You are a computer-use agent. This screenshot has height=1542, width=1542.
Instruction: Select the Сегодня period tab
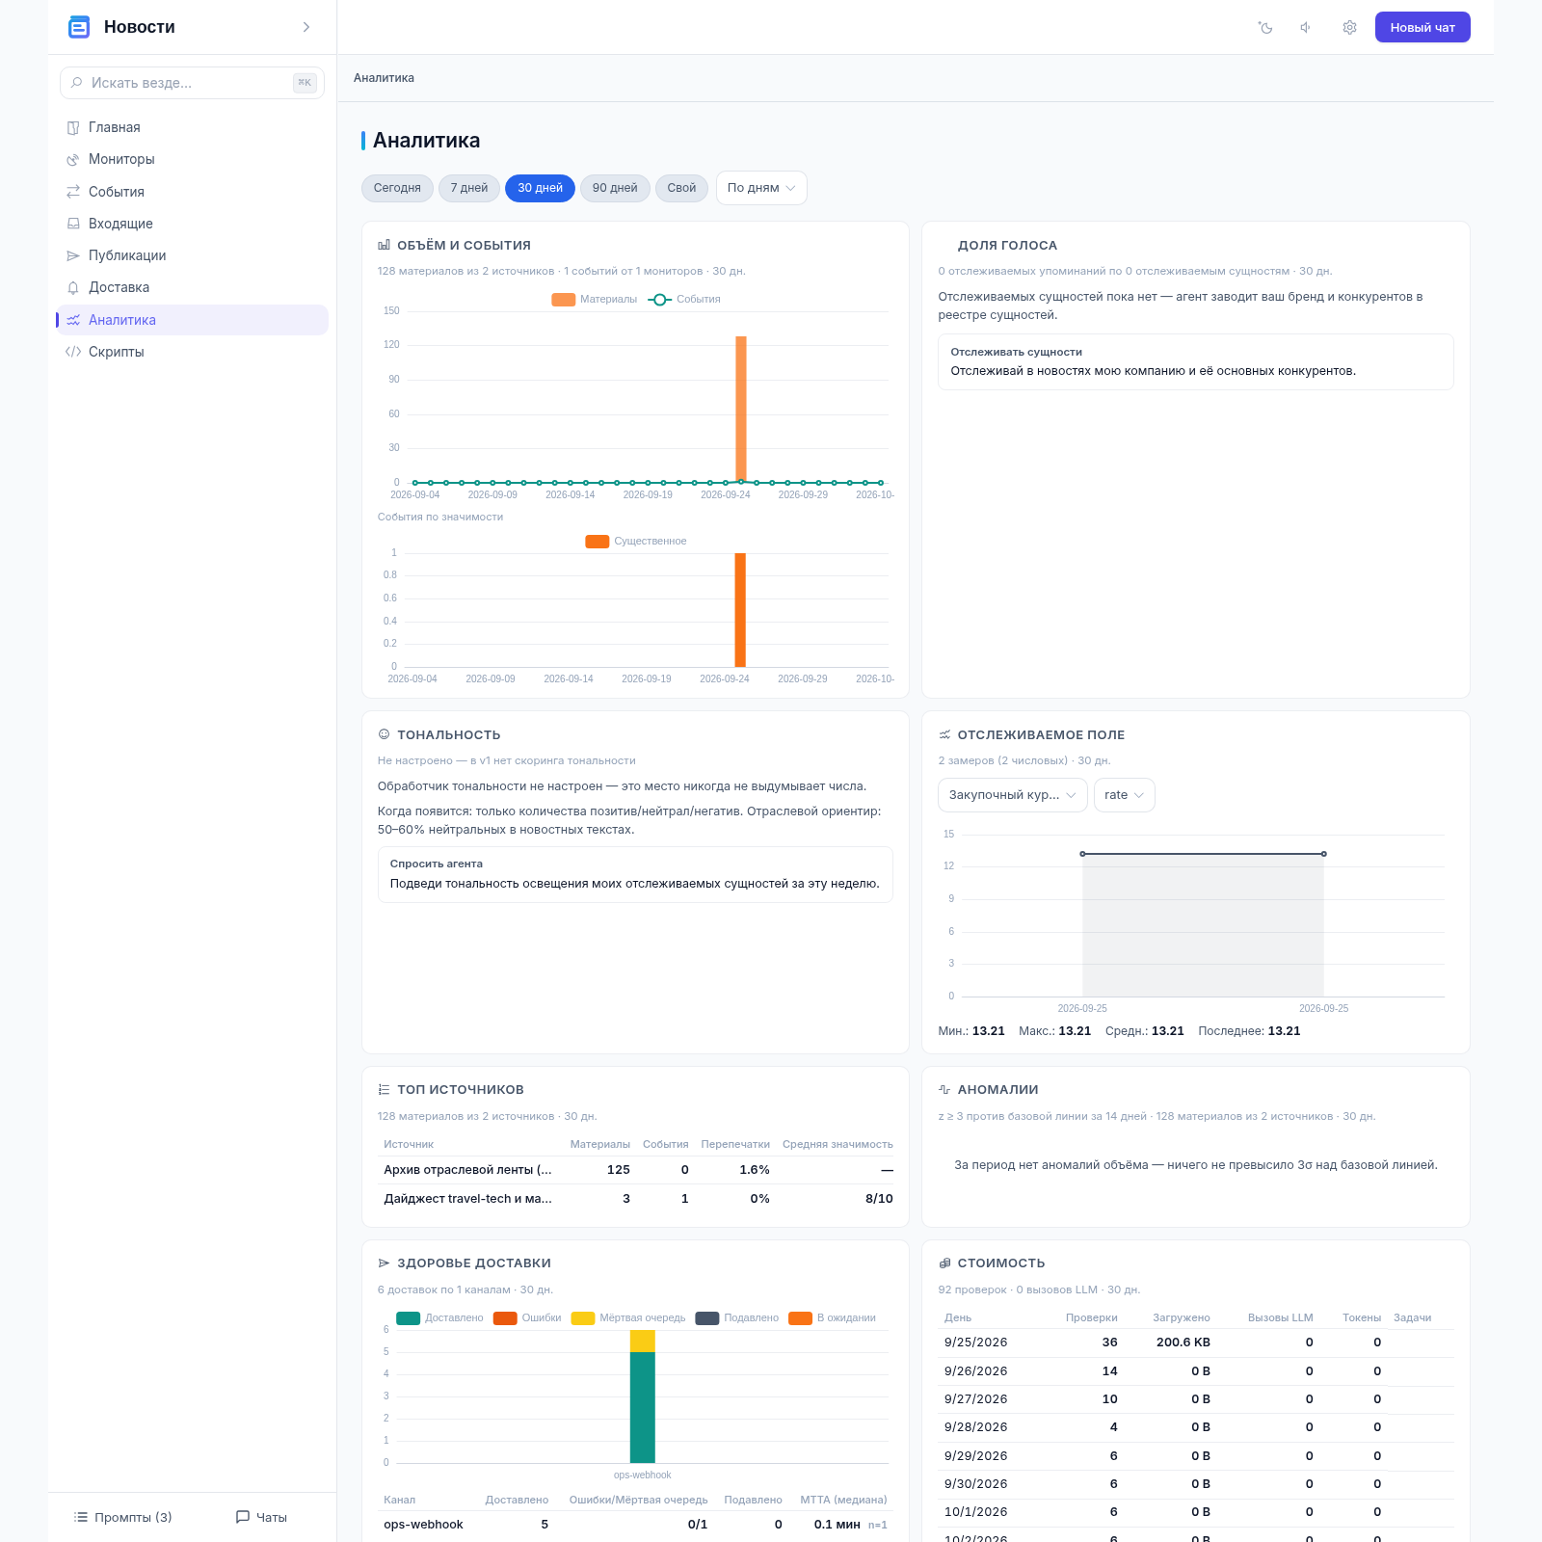(397, 188)
